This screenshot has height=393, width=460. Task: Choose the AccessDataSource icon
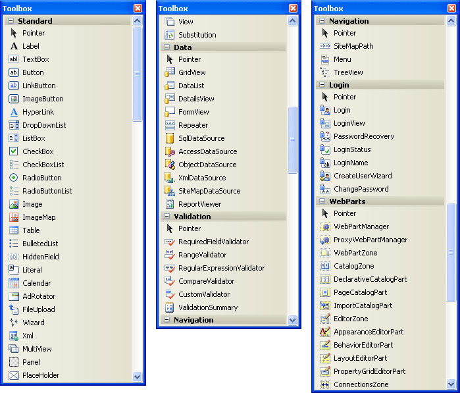click(170, 151)
